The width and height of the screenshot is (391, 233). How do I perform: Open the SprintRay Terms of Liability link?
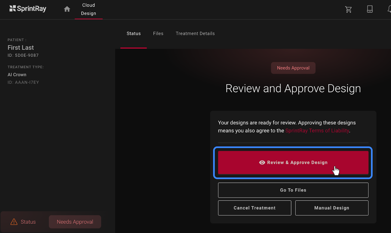(x=317, y=130)
